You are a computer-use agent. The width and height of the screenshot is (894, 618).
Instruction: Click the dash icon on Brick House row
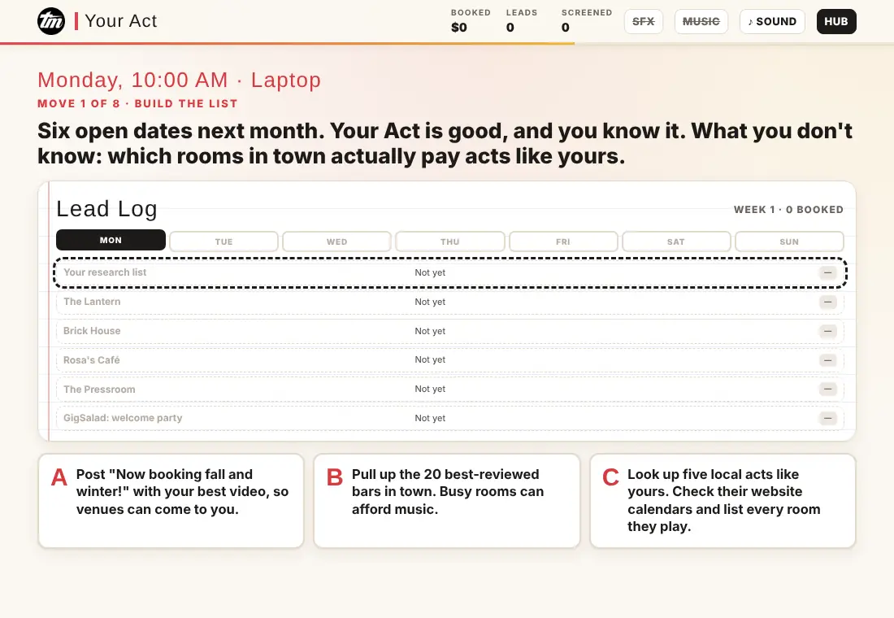click(x=827, y=331)
